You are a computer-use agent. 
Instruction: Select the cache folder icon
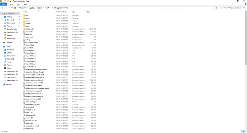point(24,18)
